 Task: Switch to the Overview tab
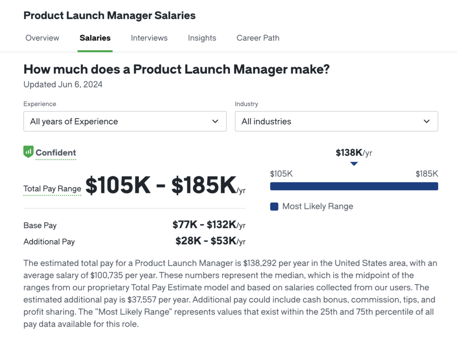click(x=42, y=38)
